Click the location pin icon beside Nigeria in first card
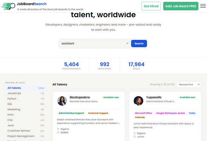The image size is (207, 141). (x=58, y=129)
